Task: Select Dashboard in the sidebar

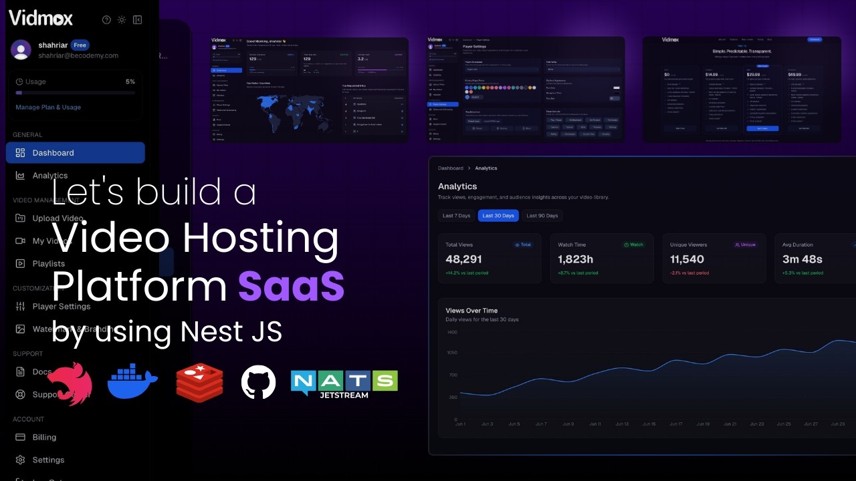Action: coord(75,152)
